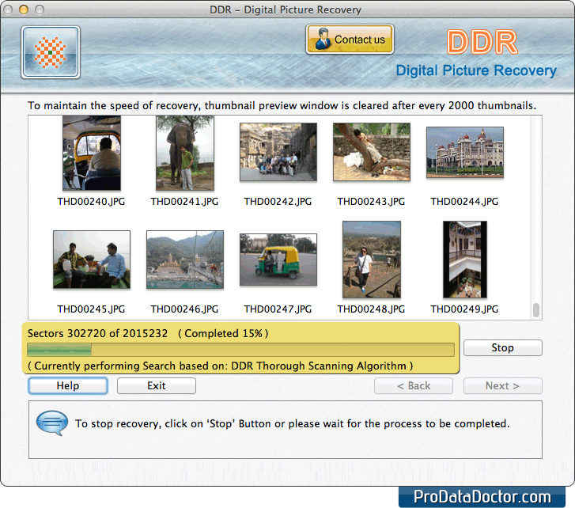Select the hillside walker photo THD00248.JPG
Image resolution: width=575 pixels, height=508 pixels.
click(x=372, y=260)
